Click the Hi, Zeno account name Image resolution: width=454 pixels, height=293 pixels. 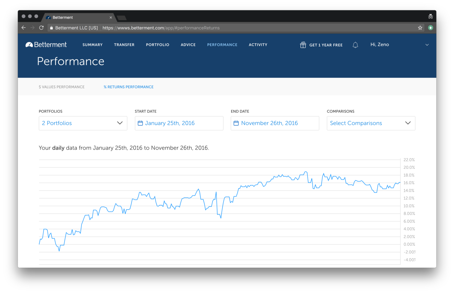pyautogui.click(x=379, y=44)
